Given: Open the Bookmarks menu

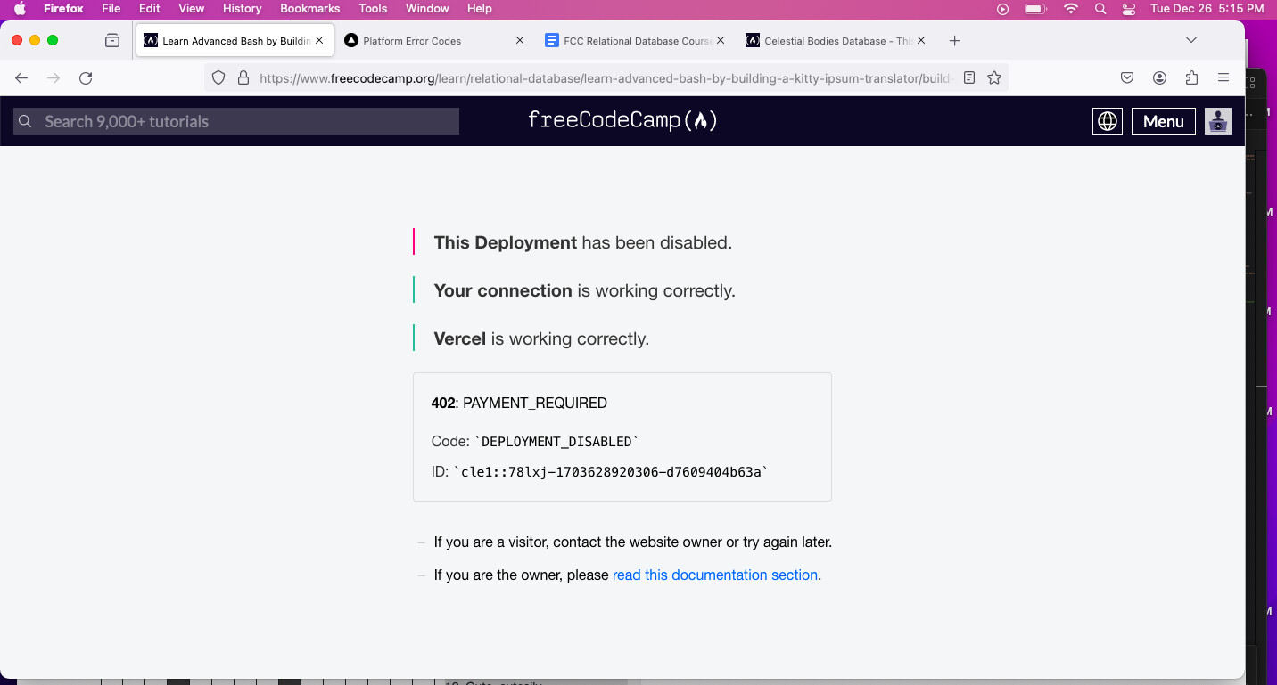Looking at the screenshot, I should [309, 9].
